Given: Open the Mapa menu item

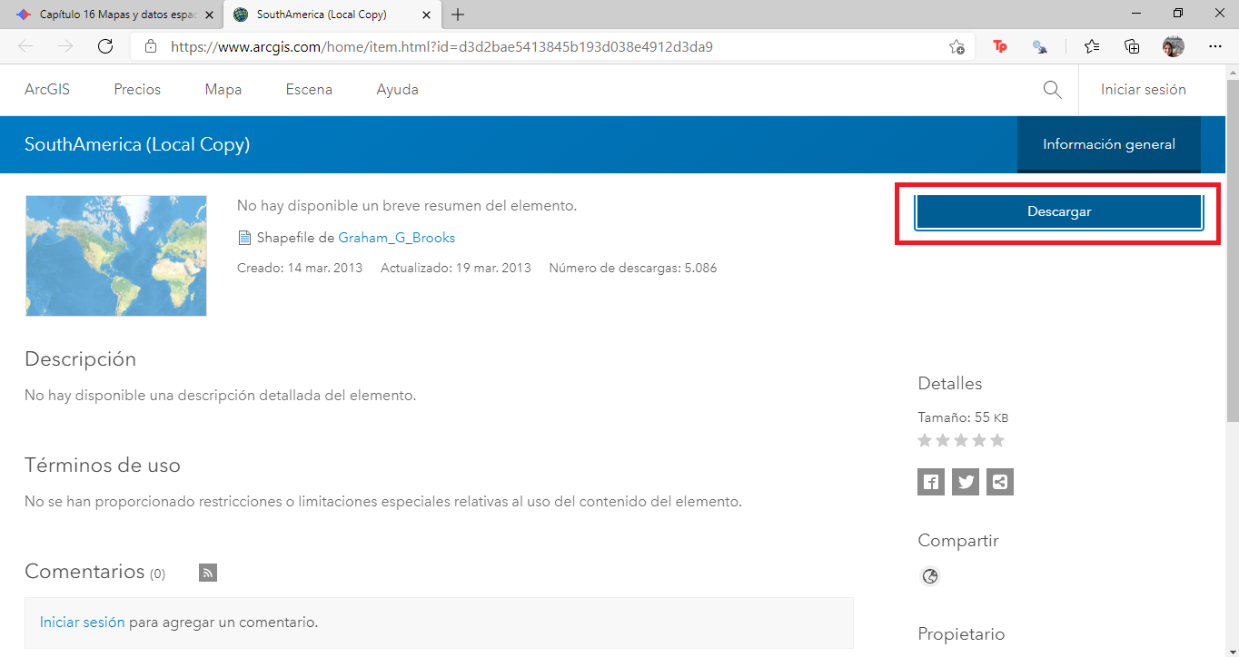Looking at the screenshot, I should (223, 89).
